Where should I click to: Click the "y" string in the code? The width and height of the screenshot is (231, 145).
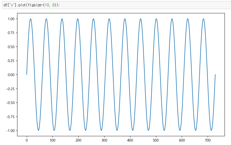tap(12, 5)
